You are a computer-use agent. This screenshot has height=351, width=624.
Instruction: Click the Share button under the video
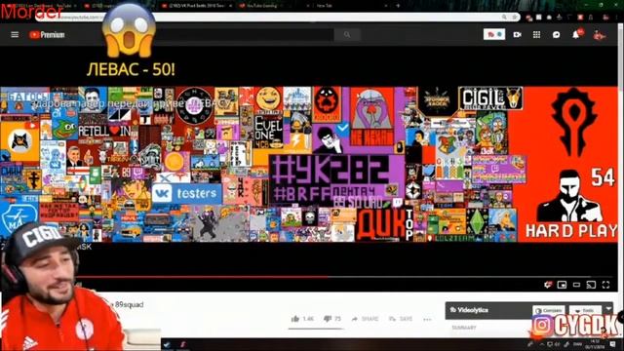pos(365,319)
